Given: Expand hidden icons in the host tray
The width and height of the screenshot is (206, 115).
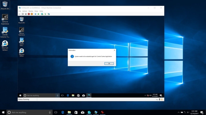Looking at the screenshot, I should (x=179, y=112).
